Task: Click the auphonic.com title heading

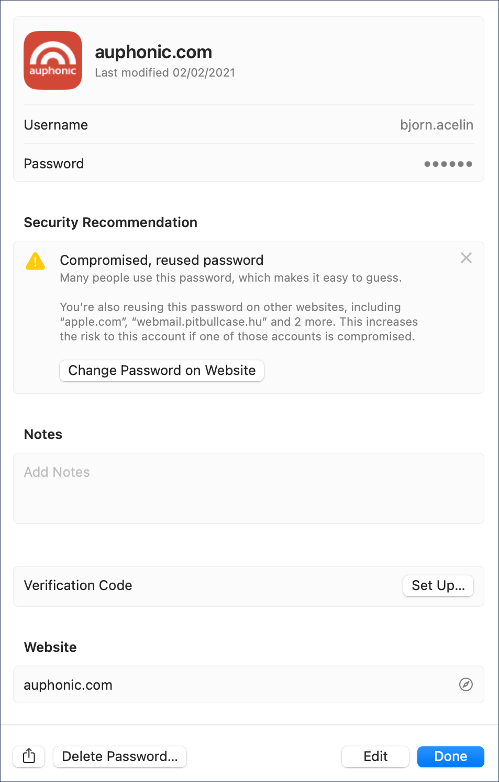Action: (x=153, y=52)
